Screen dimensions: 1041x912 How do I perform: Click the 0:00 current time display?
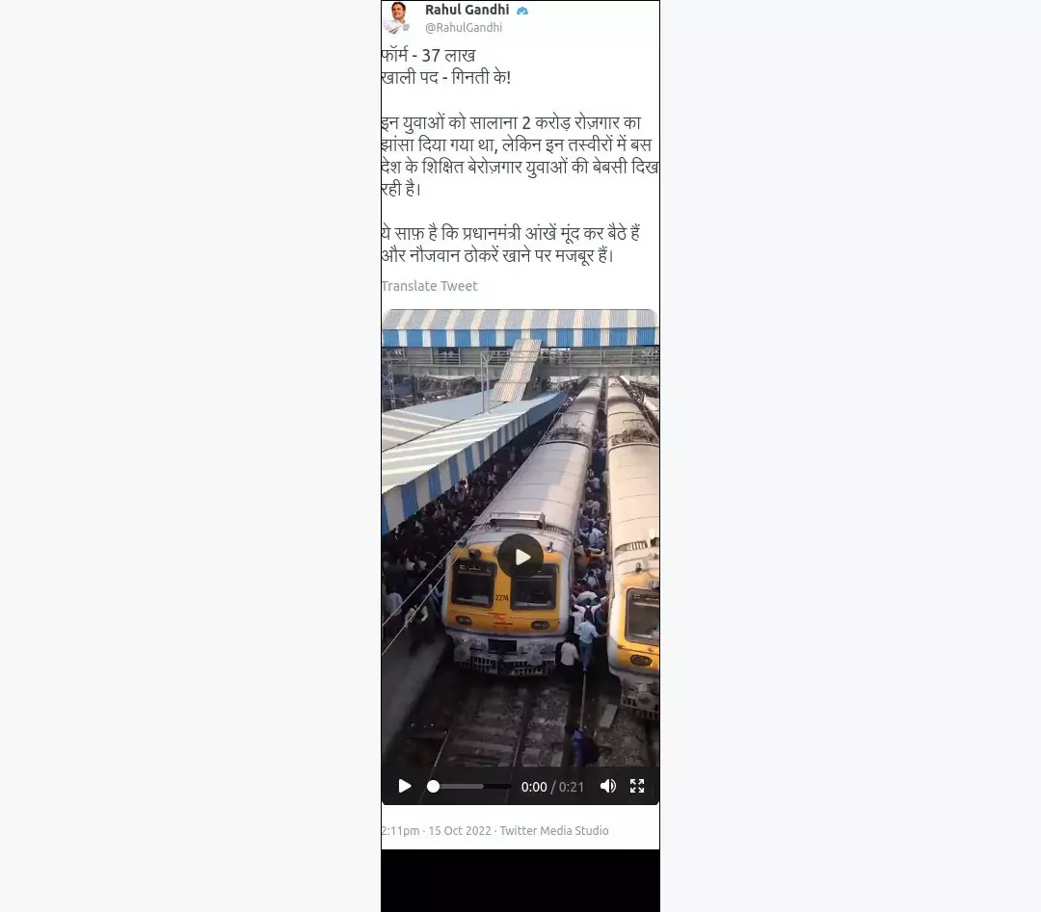pos(534,787)
